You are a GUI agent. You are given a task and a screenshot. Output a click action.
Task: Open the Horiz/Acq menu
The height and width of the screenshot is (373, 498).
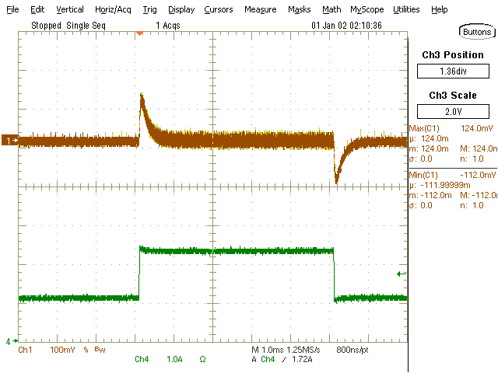(x=113, y=10)
